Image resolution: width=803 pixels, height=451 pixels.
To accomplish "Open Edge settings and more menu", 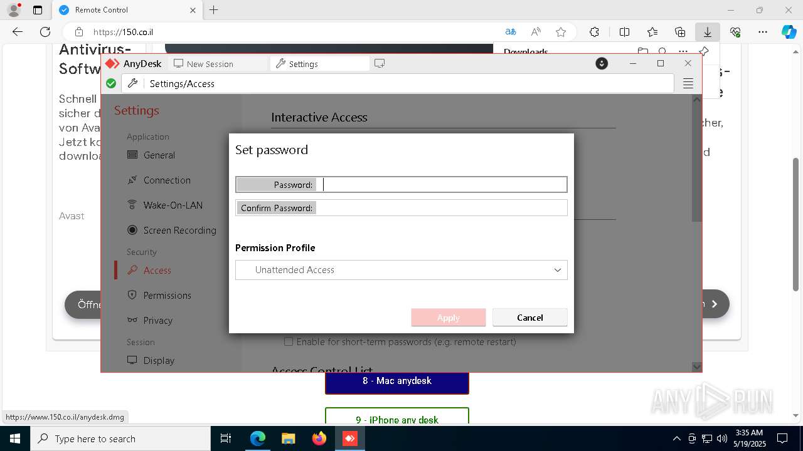I will pyautogui.click(x=763, y=32).
